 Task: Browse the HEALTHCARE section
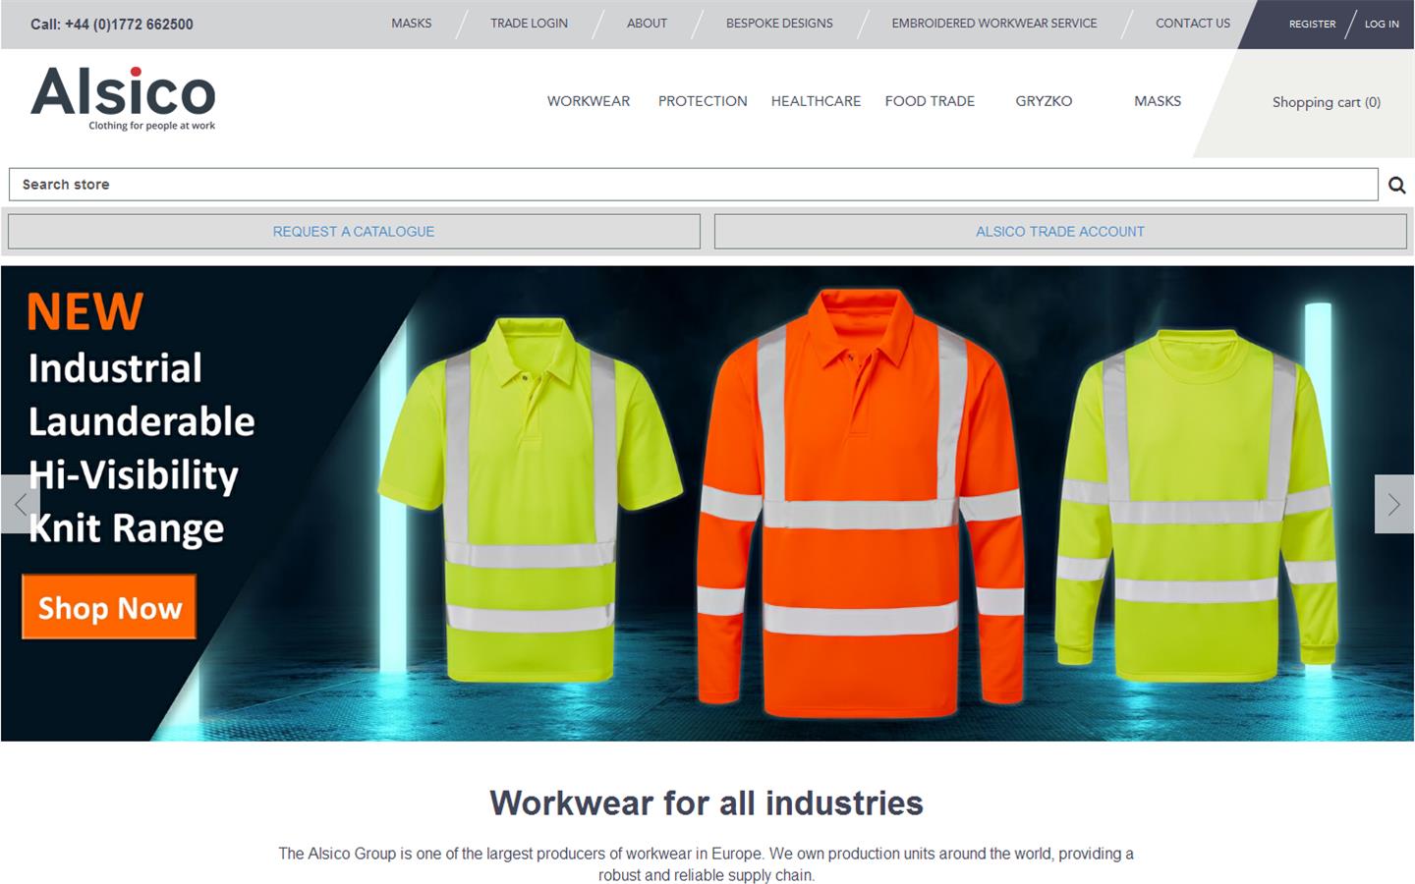pyautogui.click(x=816, y=101)
